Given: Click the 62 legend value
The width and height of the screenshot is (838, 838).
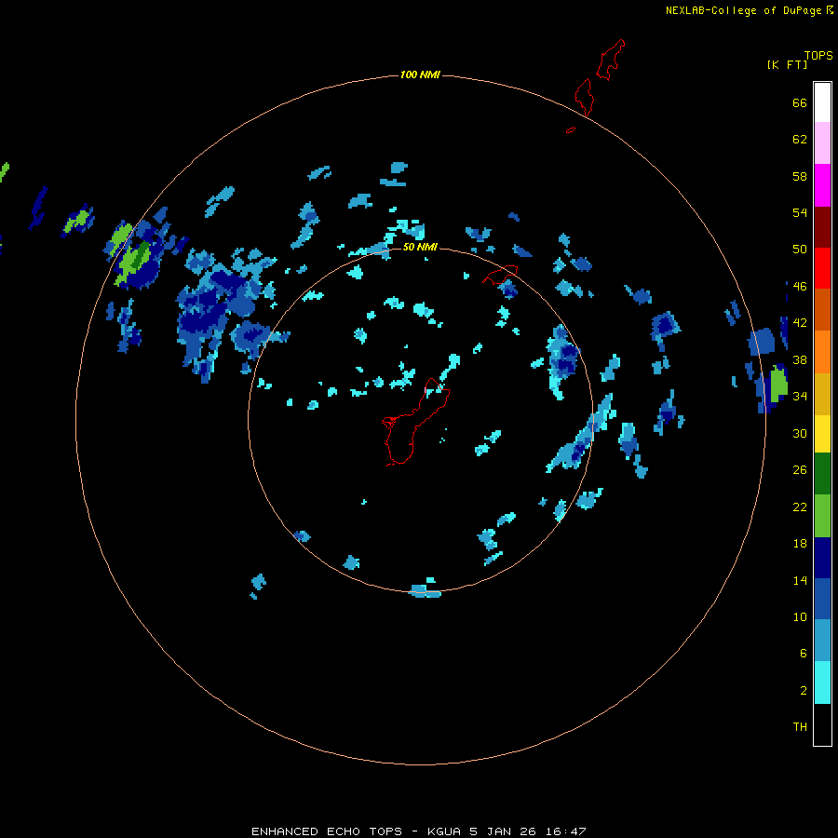Looking at the screenshot, I should click(800, 139).
